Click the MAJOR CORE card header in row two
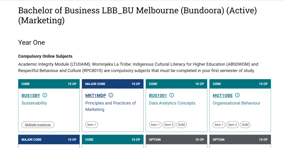The height and width of the screenshot is (148, 285). (x=49, y=140)
